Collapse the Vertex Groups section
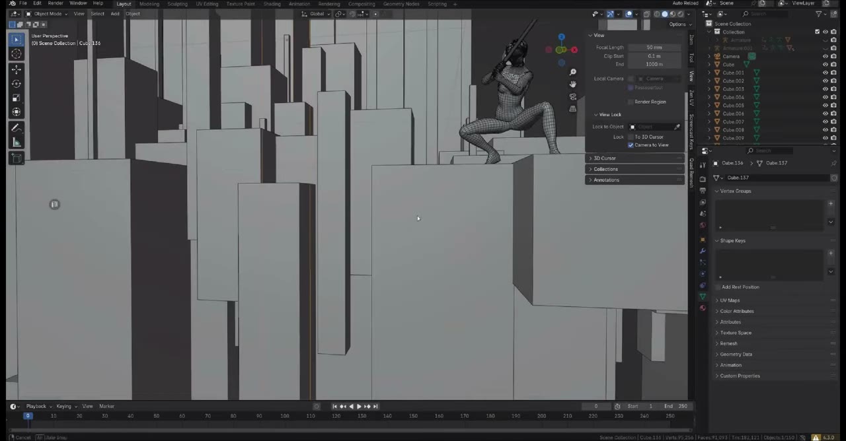 click(x=735, y=191)
